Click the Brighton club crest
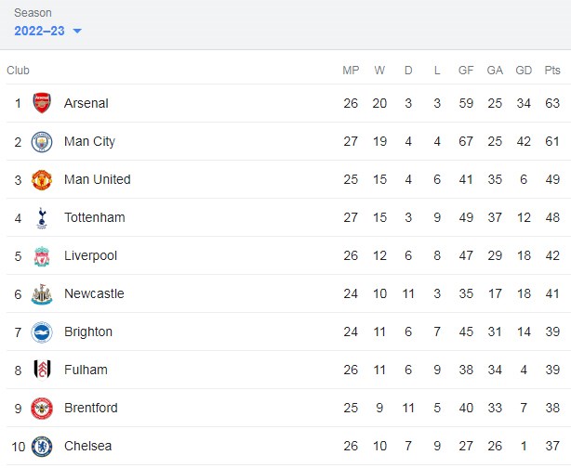This screenshot has width=571, height=468. click(x=42, y=331)
